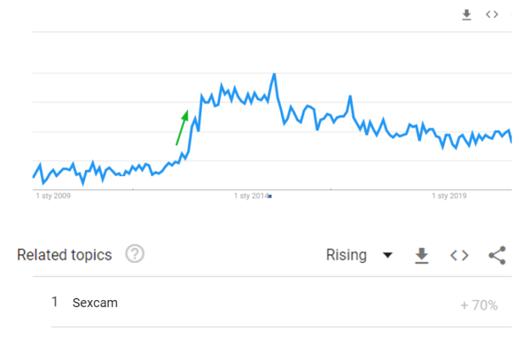The image size is (522, 339).
Task: Click the small blue marker beside 2014
Action: (269, 196)
